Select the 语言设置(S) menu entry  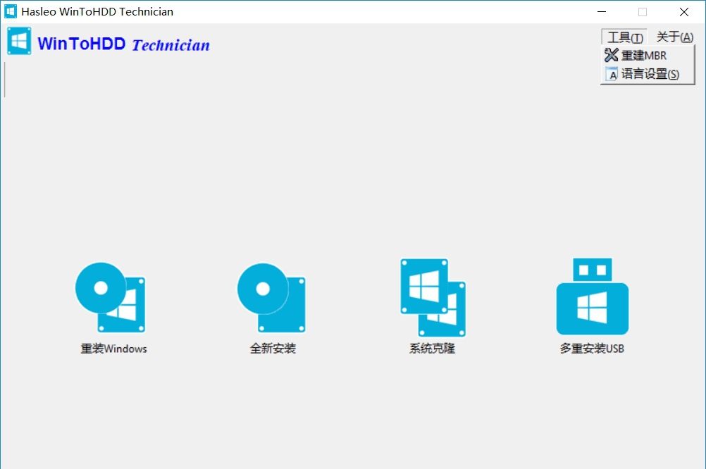click(x=648, y=74)
